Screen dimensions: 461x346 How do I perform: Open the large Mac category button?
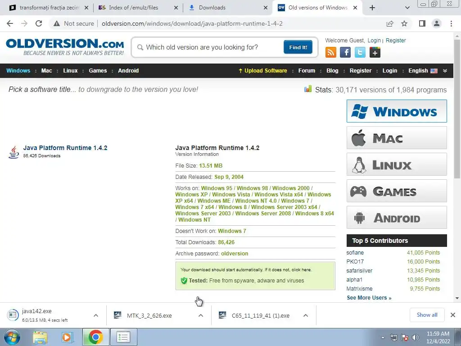[397, 138]
